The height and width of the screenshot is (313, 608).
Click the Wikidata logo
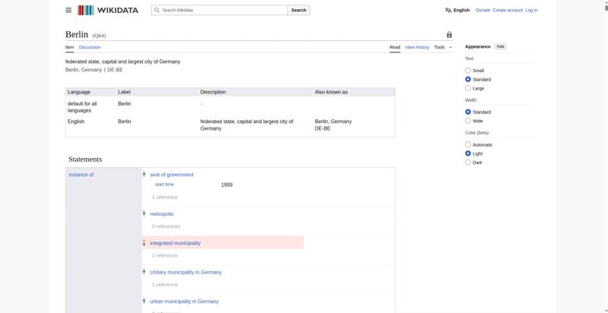point(108,10)
